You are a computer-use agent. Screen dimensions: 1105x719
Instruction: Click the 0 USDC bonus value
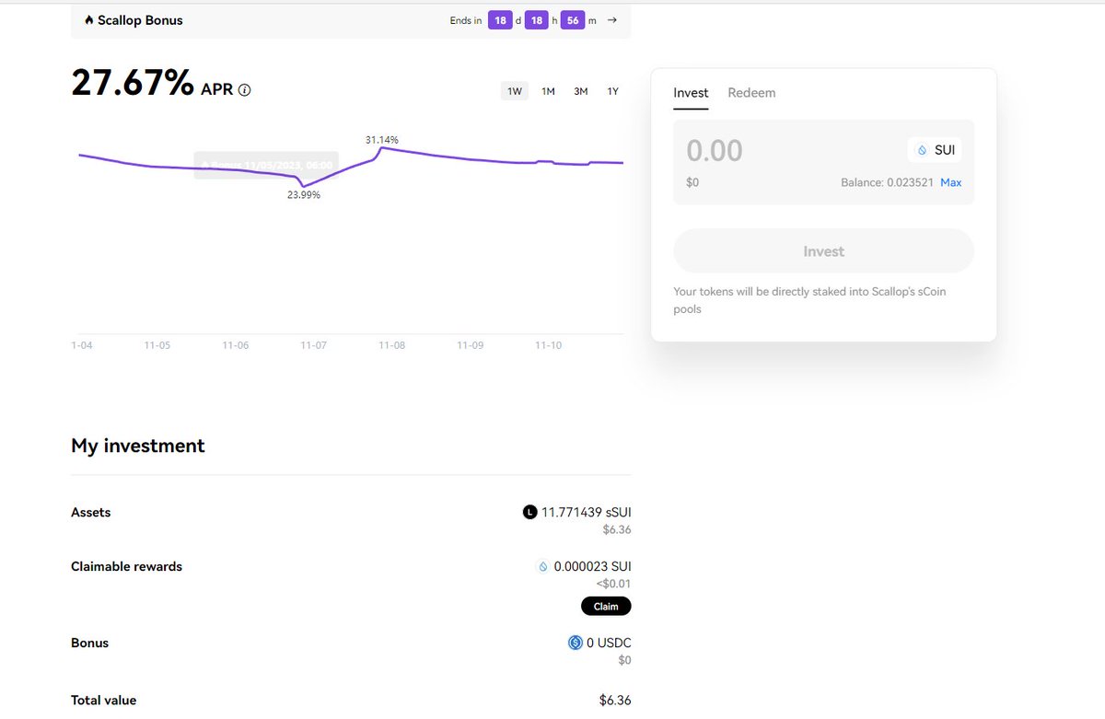pyautogui.click(x=609, y=643)
